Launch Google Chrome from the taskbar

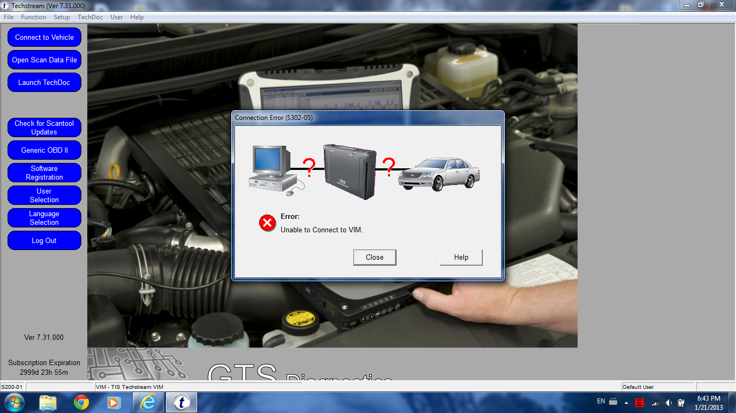[81, 402]
